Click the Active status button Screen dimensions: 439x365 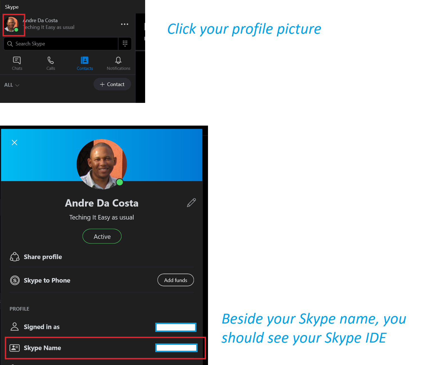[102, 236]
